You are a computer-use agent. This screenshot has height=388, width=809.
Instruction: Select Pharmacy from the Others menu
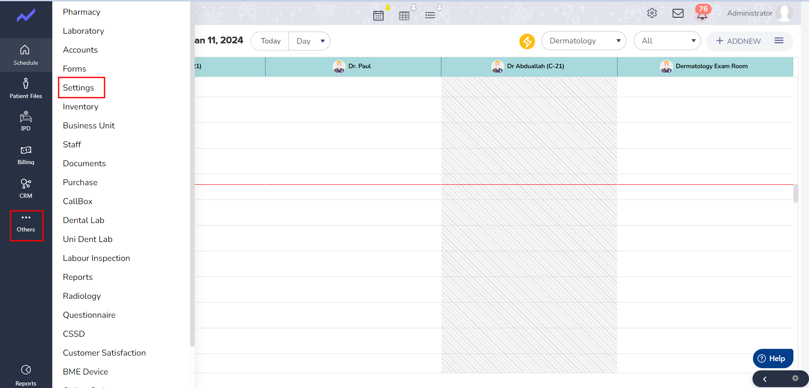click(x=82, y=12)
